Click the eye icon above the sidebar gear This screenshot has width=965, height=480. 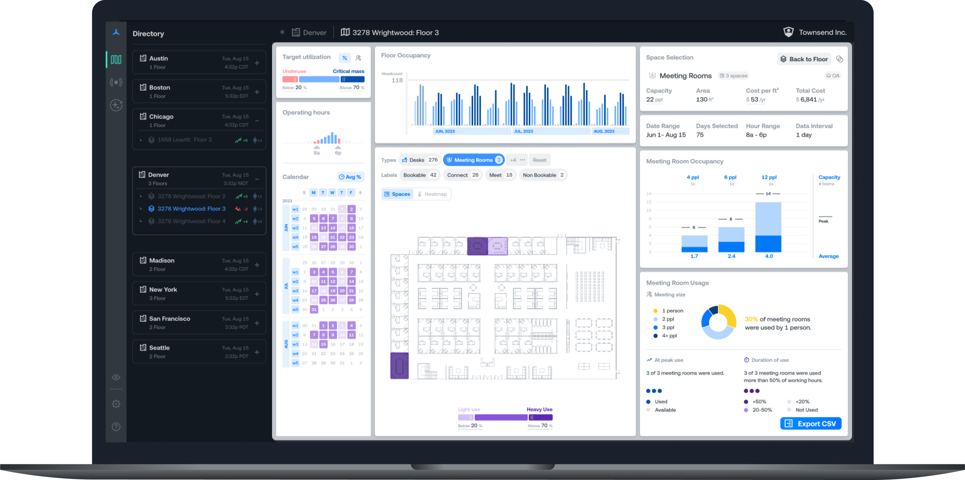click(116, 377)
